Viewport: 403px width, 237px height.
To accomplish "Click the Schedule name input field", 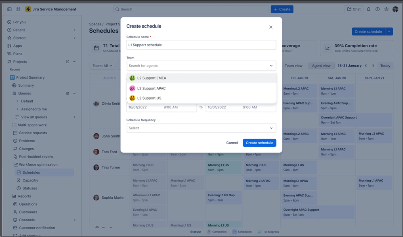I will [x=201, y=45].
